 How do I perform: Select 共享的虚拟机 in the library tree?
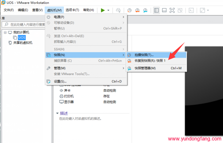[23, 43]
